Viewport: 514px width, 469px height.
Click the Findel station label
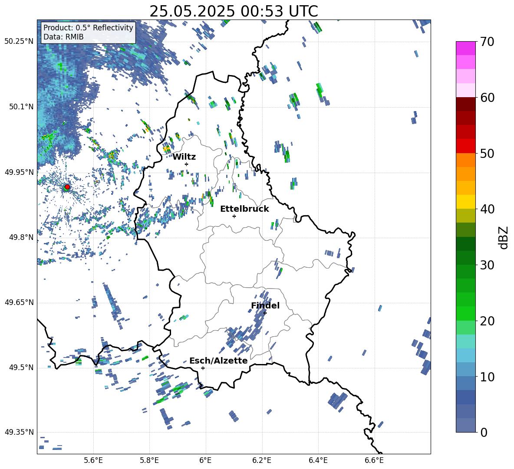(x=265, y=305)
